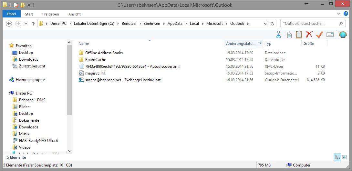Open the Ansicht ribbon tab
352x171 pixels.
[x=75, y=14]
